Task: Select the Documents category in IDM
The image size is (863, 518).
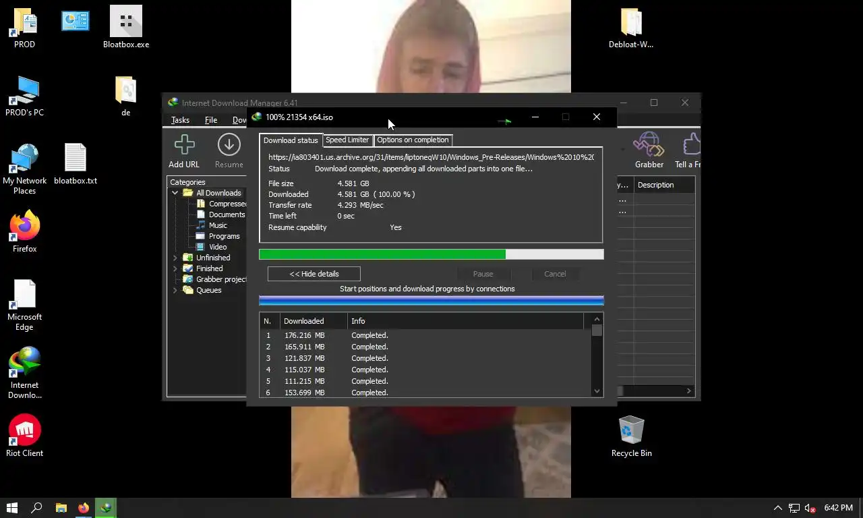Action: 227,214
